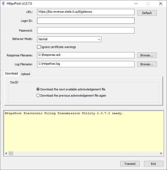Reset URL with the Default button
This screenshot has height=170, width=167.
pos(147,13)
